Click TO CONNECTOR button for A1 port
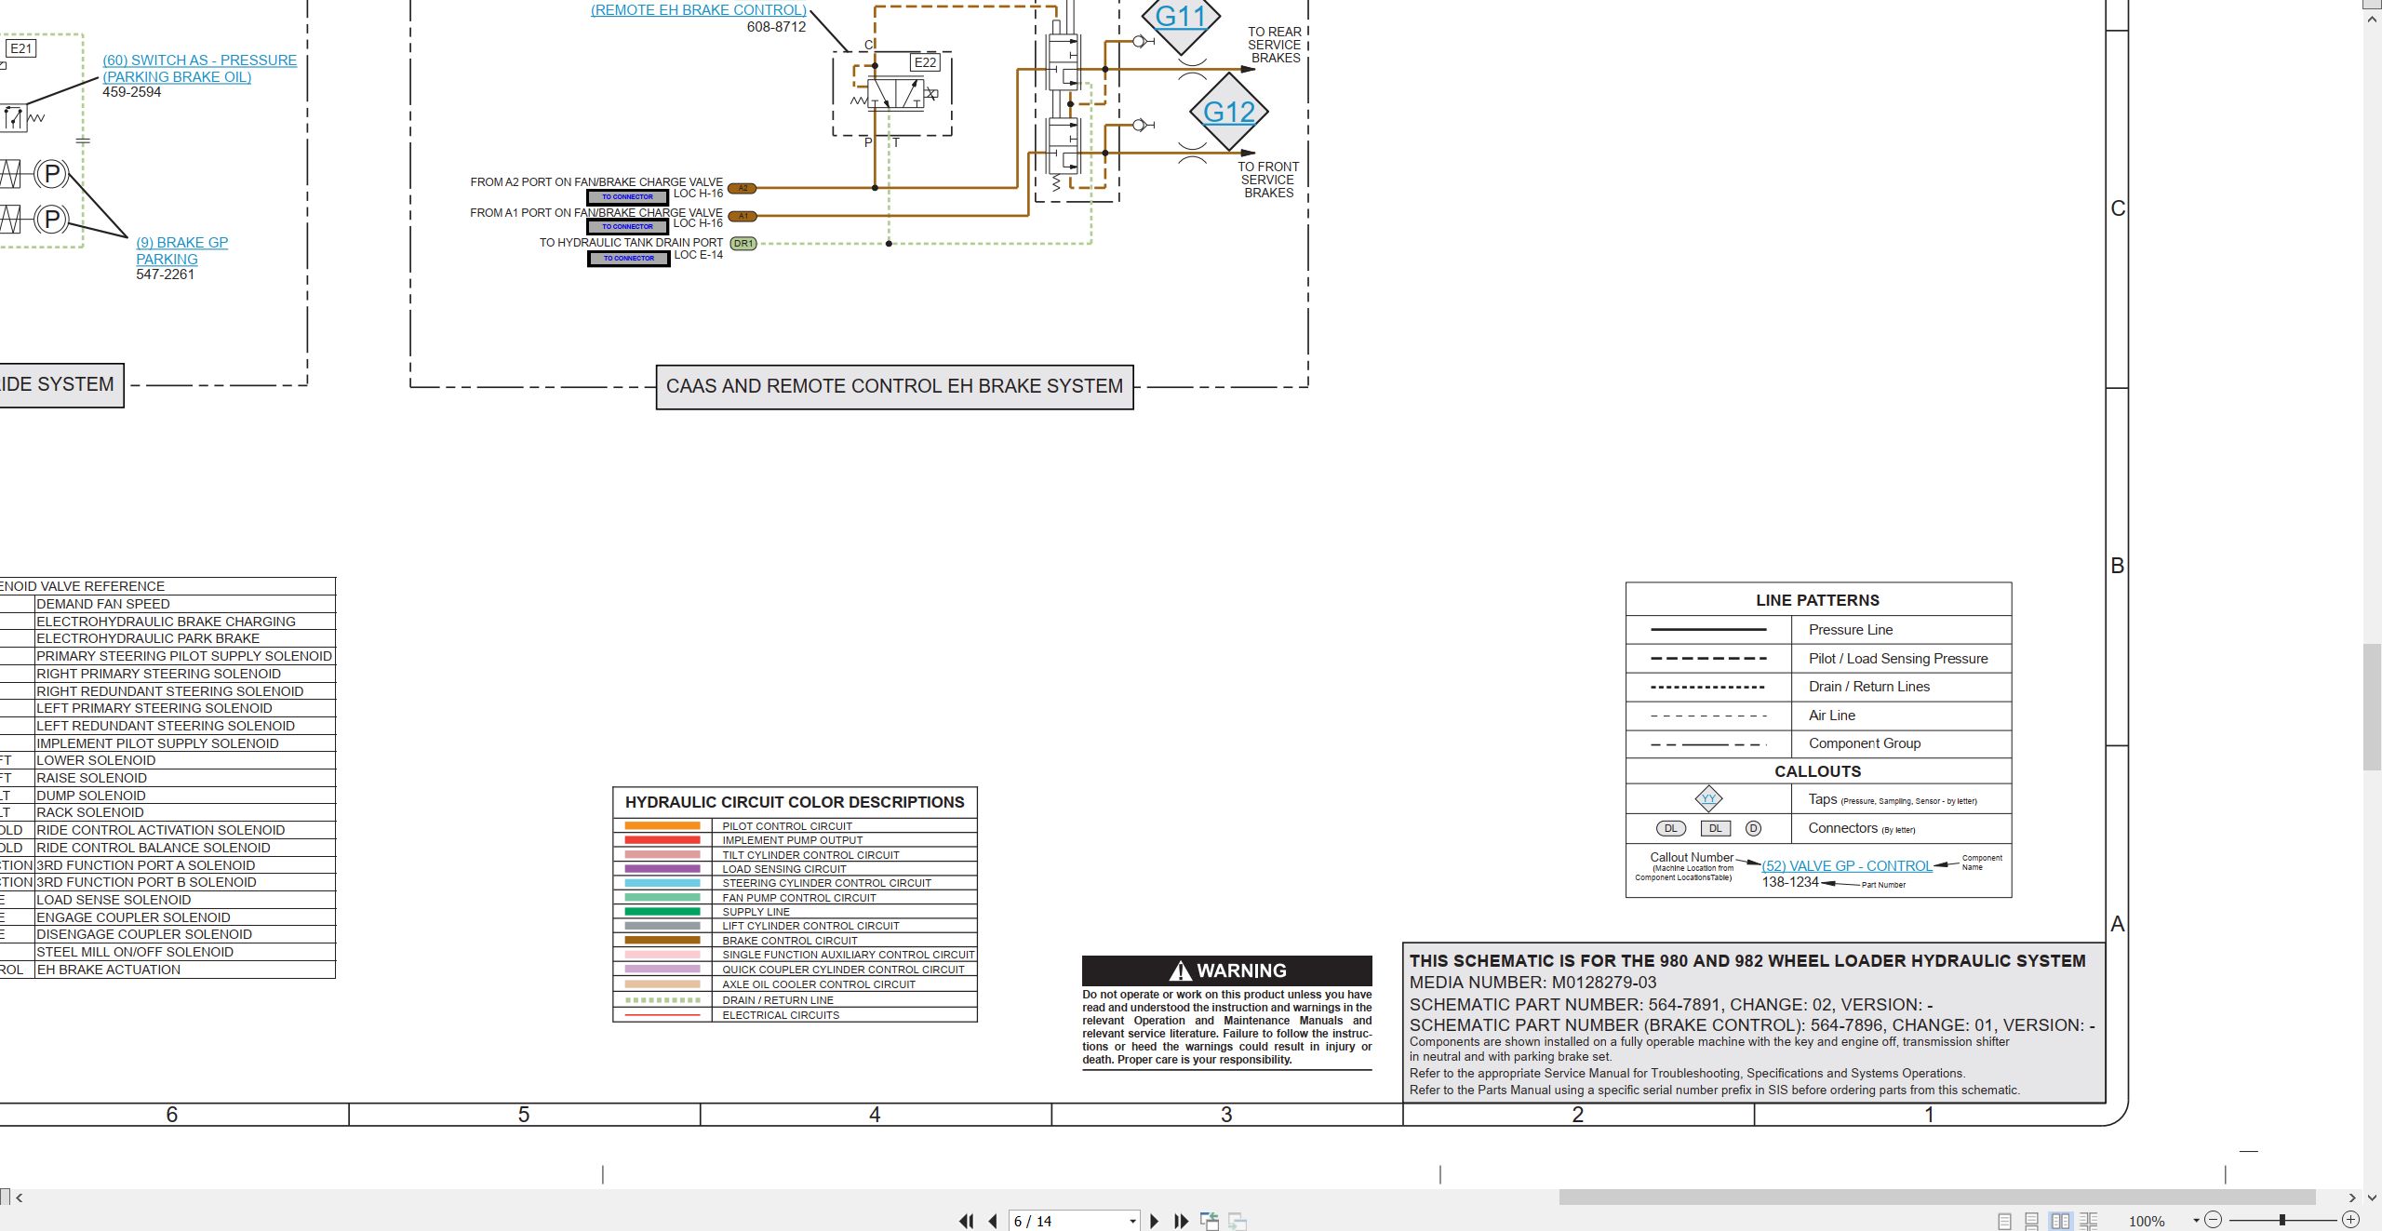Screen dimensions: 2382x1231 click(627, 227)
